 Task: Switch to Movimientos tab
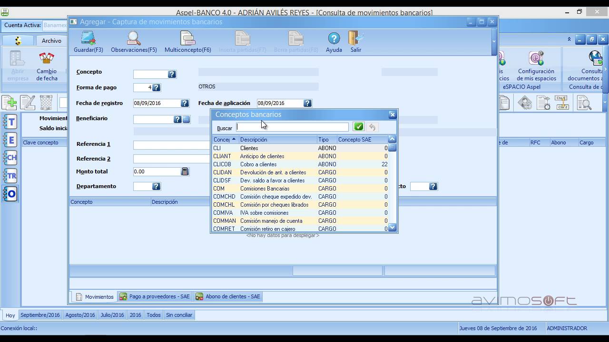point(94,297)
